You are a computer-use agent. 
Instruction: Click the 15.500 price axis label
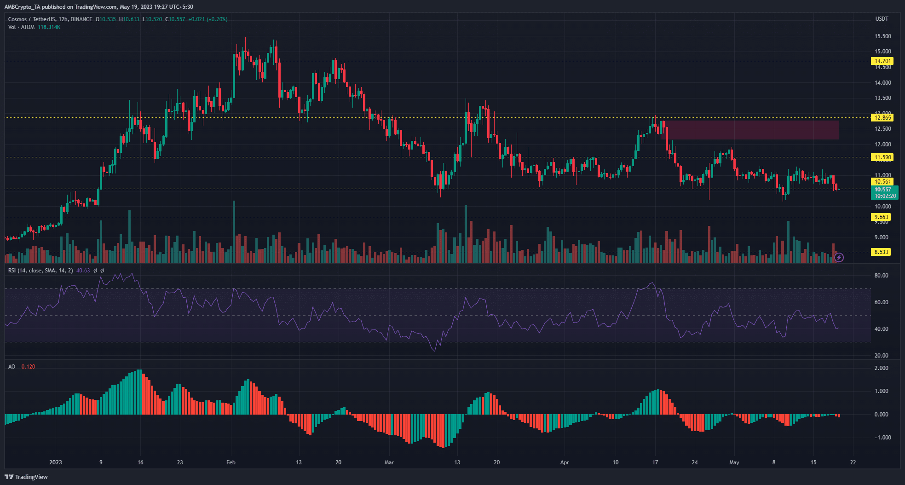click(x=882, y=36)
